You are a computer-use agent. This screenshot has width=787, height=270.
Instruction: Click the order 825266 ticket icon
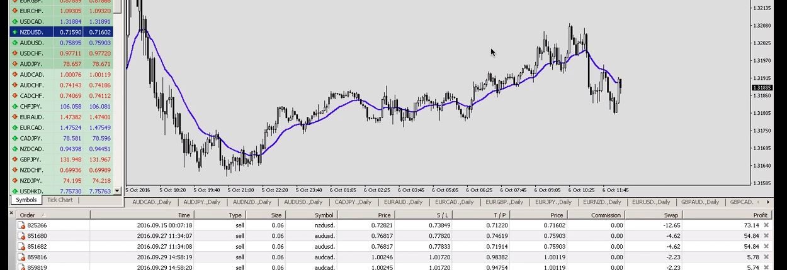click(21, 225)
